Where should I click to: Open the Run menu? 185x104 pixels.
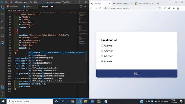[x=36, y=2]
